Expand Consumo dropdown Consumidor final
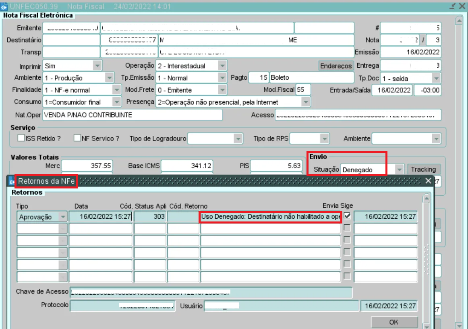This screenshot has height=329, width=468. click(116, 102)
